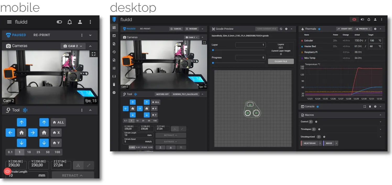Click SCREWS_TILT_CALCULATE button
The image size is (392, 185).
coord(185,94)
